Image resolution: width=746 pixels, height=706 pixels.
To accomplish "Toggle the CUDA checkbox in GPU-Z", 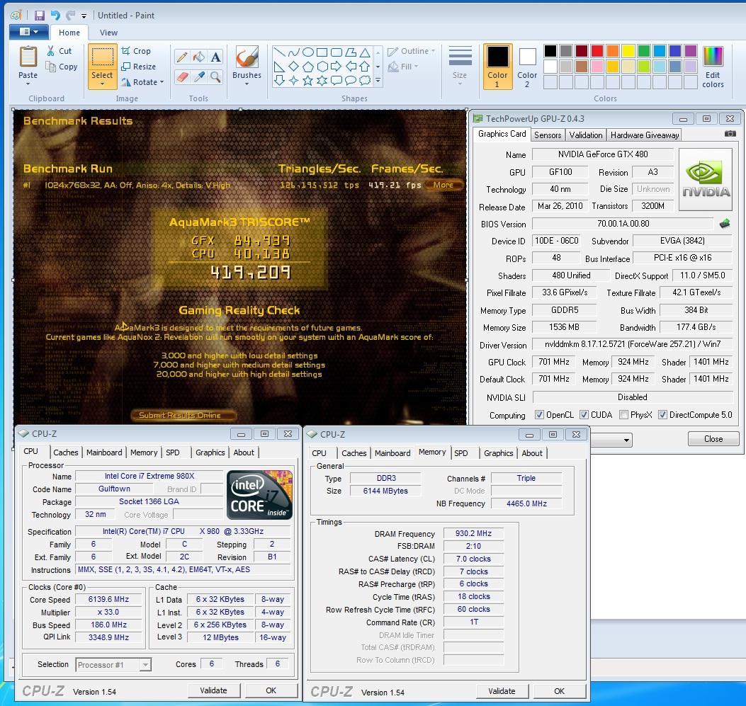I will 584,414.
